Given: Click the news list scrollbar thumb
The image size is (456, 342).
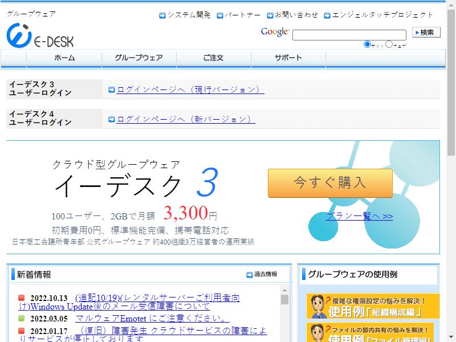Looking at the screenshot, I should click(x=284, y=300).
